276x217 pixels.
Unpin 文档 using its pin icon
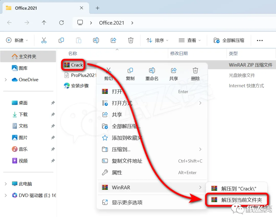[53, 126]
